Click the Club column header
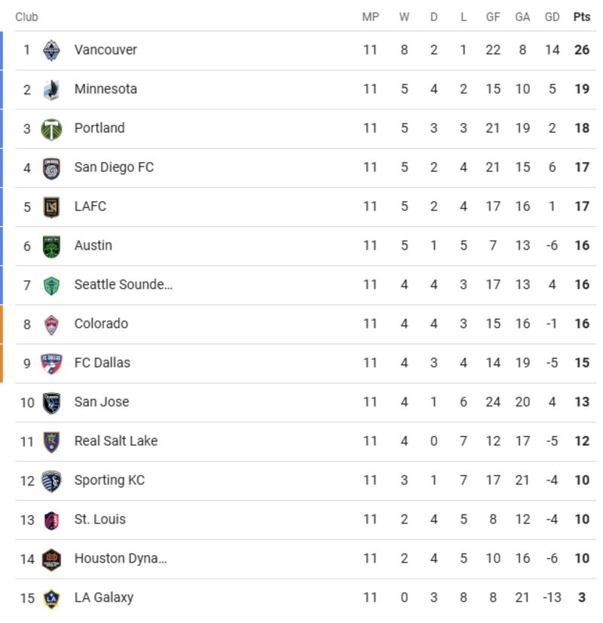603x623 pixels. coord(26,17)
